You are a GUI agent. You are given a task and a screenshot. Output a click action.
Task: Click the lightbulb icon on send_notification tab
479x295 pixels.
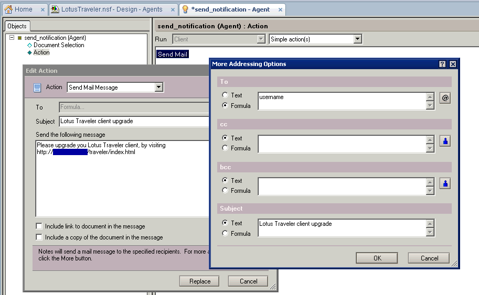(185, 9)
